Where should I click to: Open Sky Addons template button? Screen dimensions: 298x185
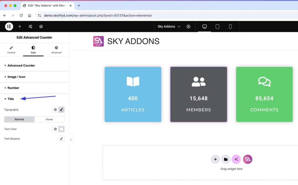(248, 159)
